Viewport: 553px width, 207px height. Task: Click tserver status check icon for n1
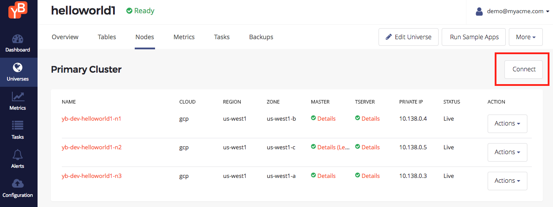coord(357,118)
